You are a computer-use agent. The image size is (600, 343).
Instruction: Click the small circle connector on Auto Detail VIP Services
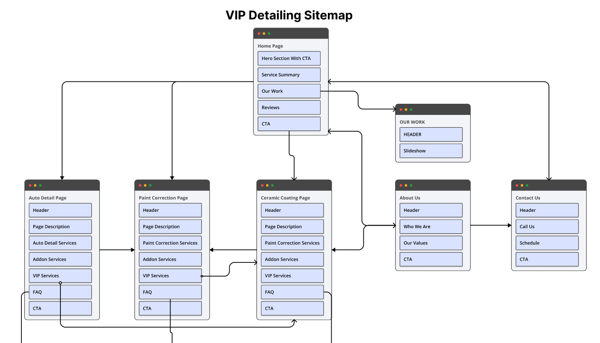(x=60, y=283)
